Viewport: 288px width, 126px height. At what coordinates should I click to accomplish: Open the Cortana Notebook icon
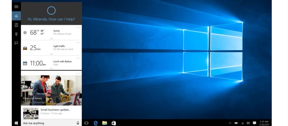(16, 25)
